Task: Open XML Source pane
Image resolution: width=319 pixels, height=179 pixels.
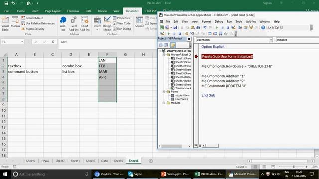Action: 140,22
